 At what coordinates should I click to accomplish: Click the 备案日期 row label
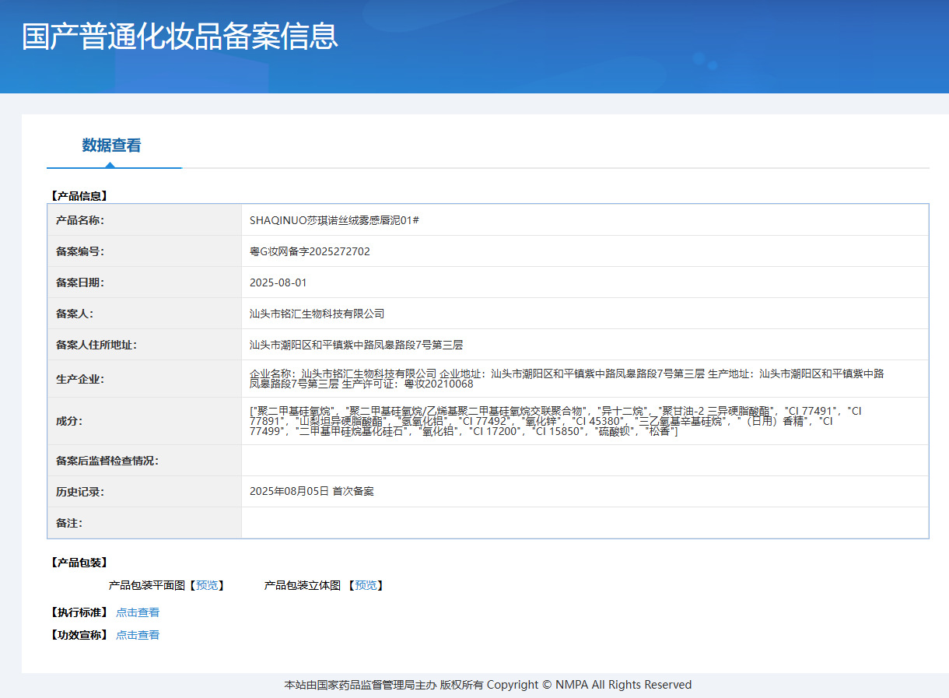tap(80, 282)
